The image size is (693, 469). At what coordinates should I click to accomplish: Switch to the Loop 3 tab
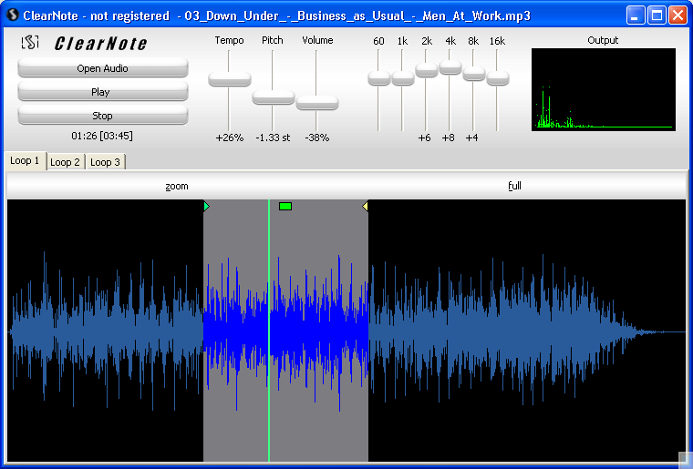pyautogui.click(x=105, y=162)
